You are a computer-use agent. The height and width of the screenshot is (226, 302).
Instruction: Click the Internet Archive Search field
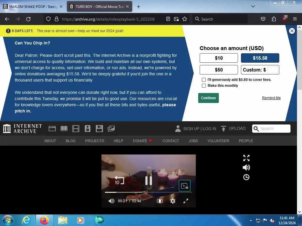271,129
